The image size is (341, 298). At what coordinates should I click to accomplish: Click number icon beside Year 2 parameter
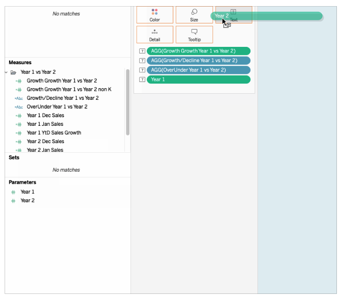[14, 201]
